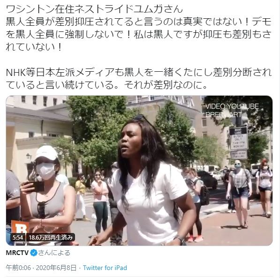
Task: Click the 18.6万回再生済み view count badge
Action: (x=51, y=238)
